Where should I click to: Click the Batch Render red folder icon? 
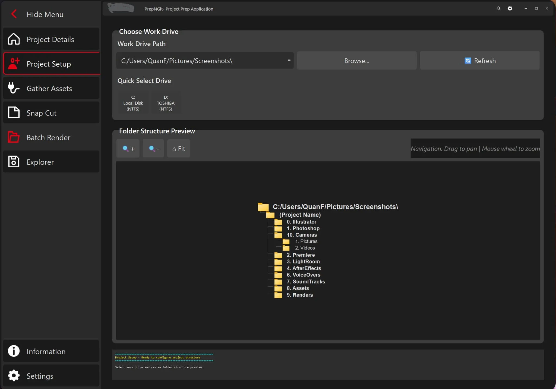click(14, 137)
